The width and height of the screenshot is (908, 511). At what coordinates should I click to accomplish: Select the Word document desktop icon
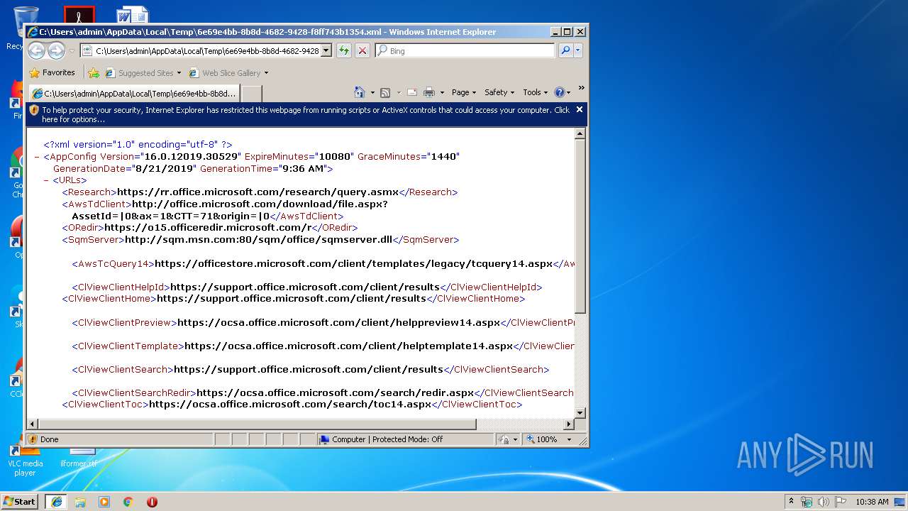[x=133, y=14]
